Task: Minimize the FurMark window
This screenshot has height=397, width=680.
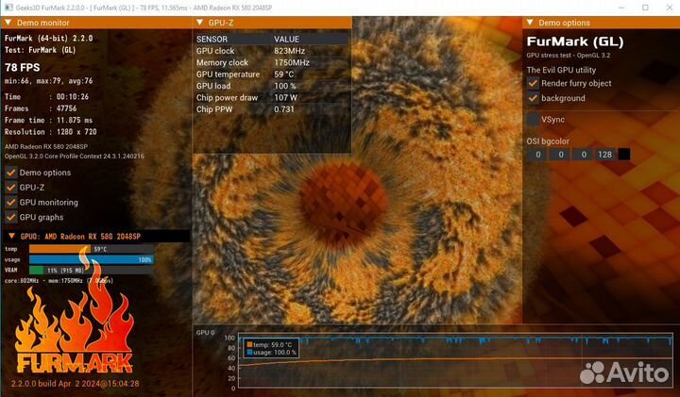Action: click(621, 8)
